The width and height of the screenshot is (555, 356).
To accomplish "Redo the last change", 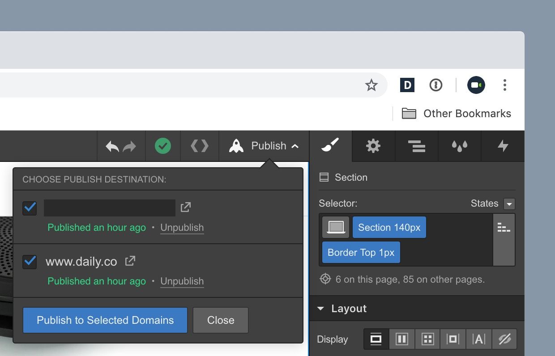I will pos(129,146).
